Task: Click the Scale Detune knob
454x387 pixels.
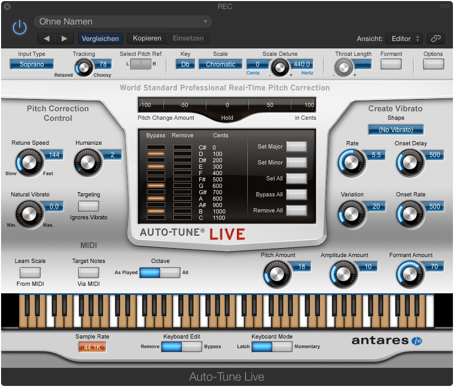Action: pos(280,68)
